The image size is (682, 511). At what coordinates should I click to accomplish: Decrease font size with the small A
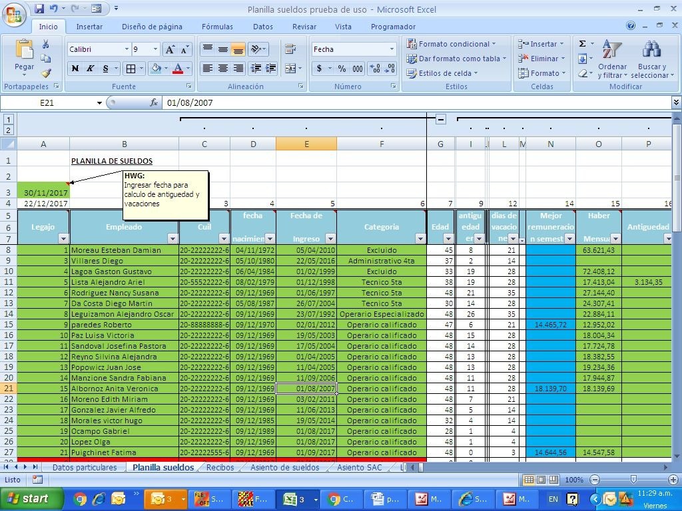[x=184, y=49]
